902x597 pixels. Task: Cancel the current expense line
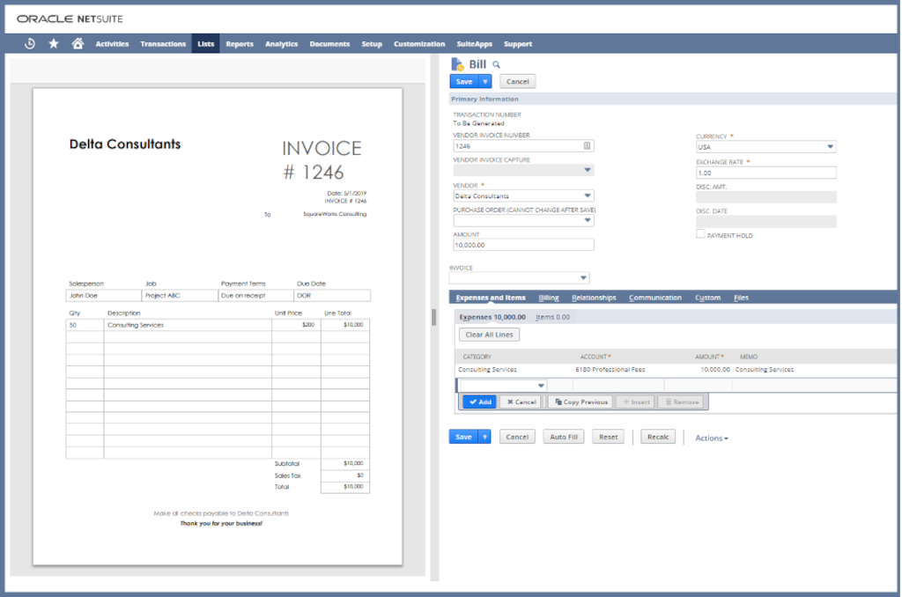tap(521, 402)
